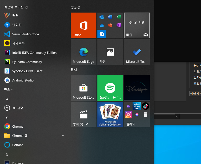Open Spotify music tile
201x164 pixels.
(110, 88)
